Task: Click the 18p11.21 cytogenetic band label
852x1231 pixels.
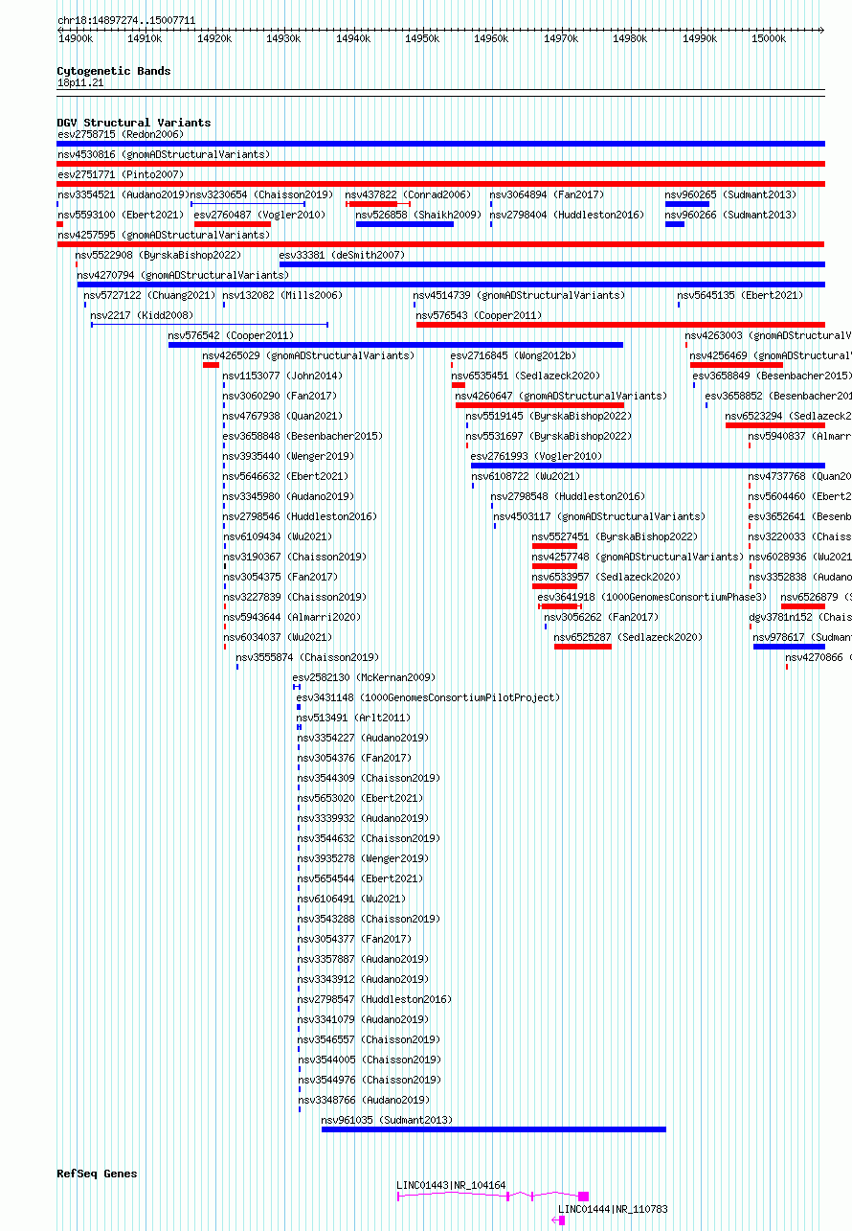Action: pyautogui.click(x=80, y=82)
